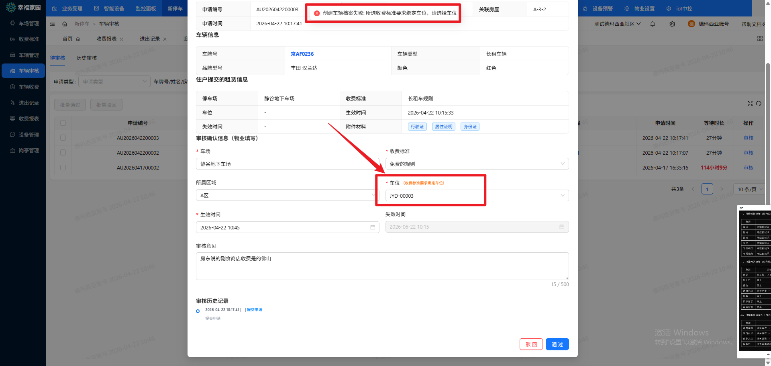The image size is (771, 366).
Task: Expand the 收费标准 dropdown showing 免费的规则
Action: pyautogui.click(x=477, y=164)
